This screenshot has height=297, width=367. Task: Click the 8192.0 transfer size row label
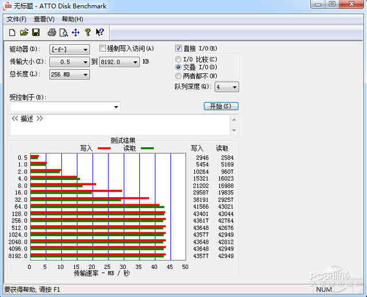coord(18,256)
